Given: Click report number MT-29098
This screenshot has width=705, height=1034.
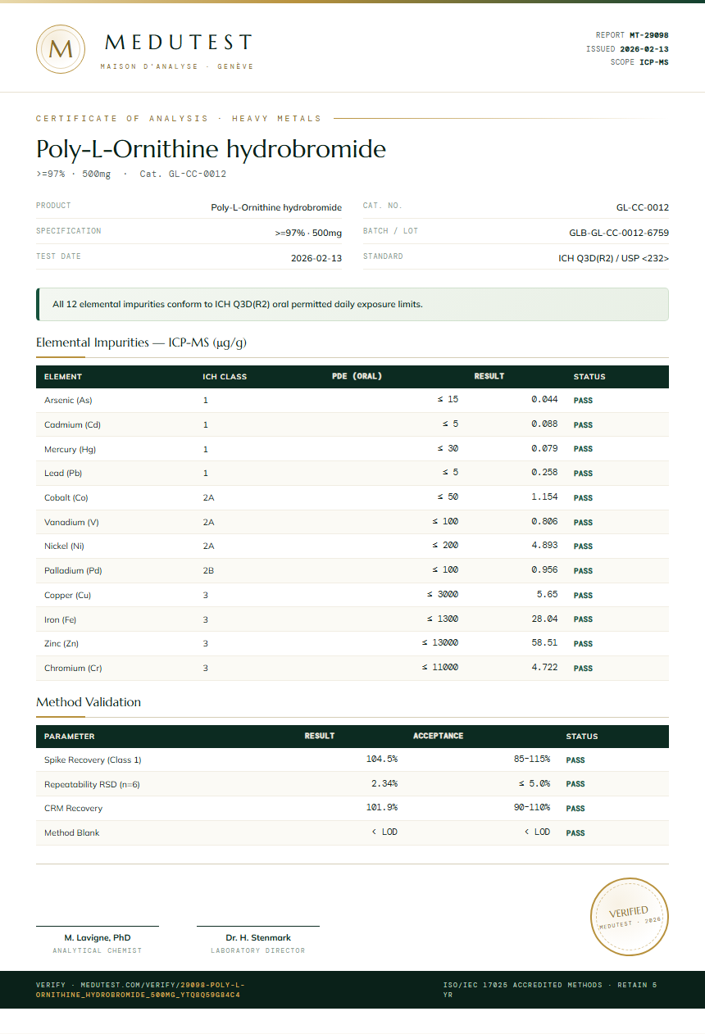Looking at the screenshot, I should [x=648, y=35].
